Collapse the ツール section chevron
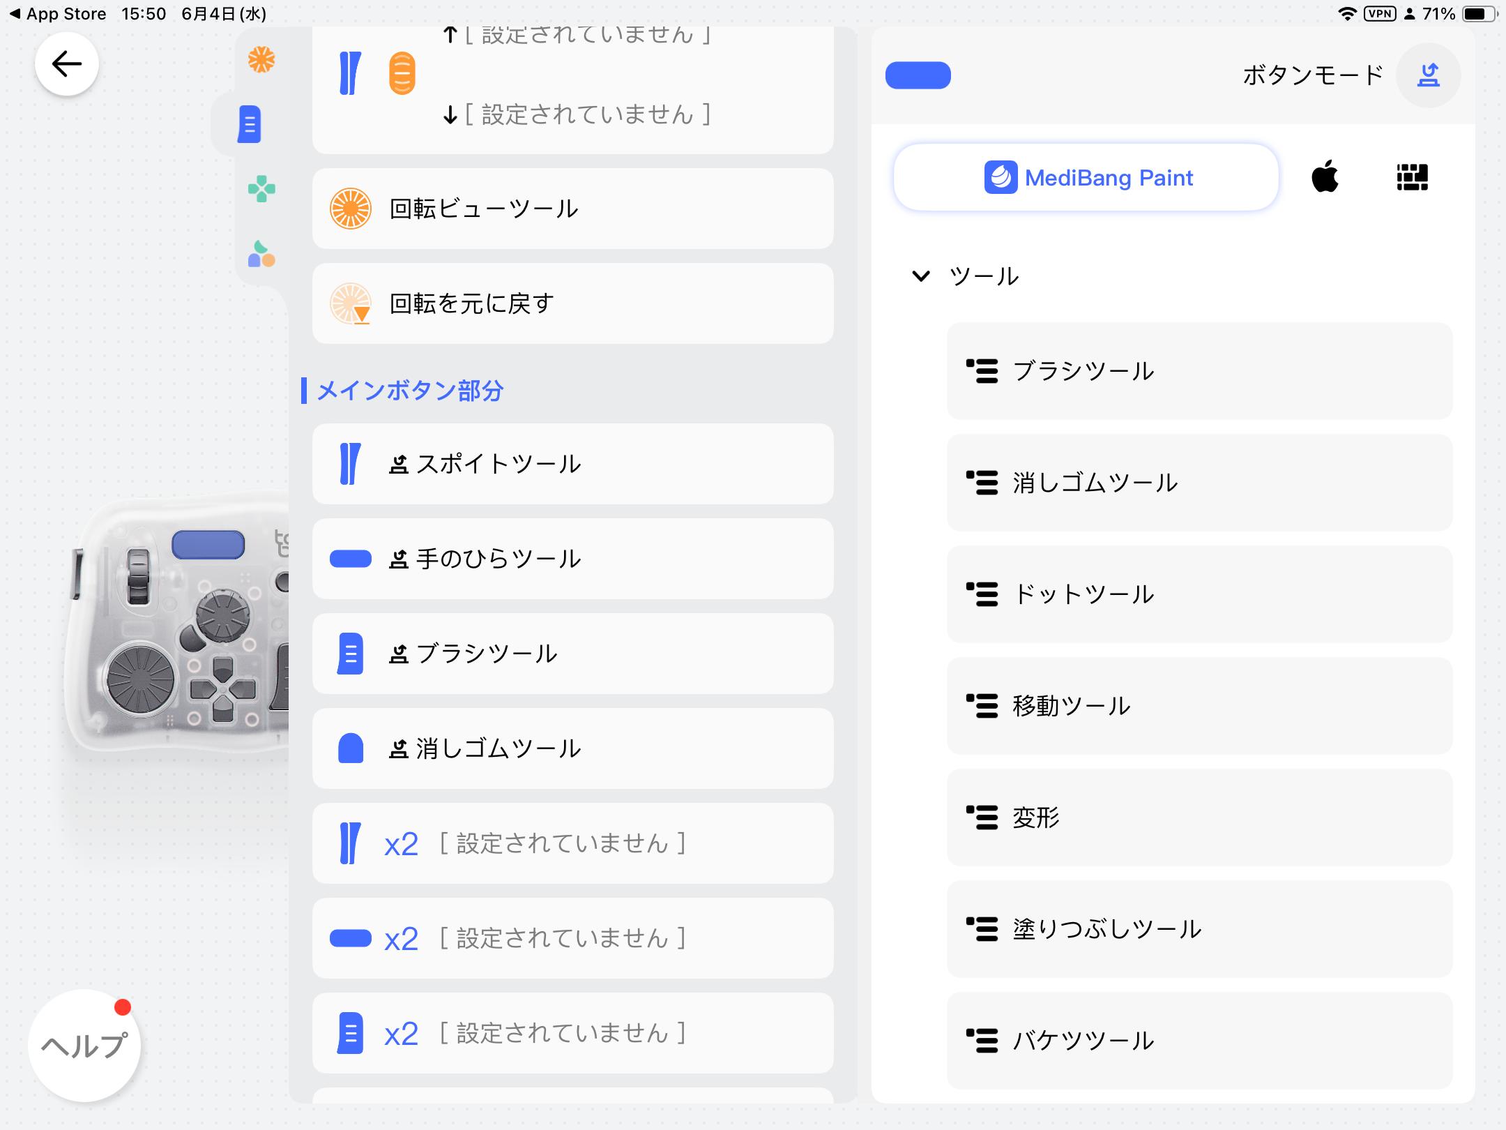The height and width of the screenshot is (1130, 1506). point(921,276)
